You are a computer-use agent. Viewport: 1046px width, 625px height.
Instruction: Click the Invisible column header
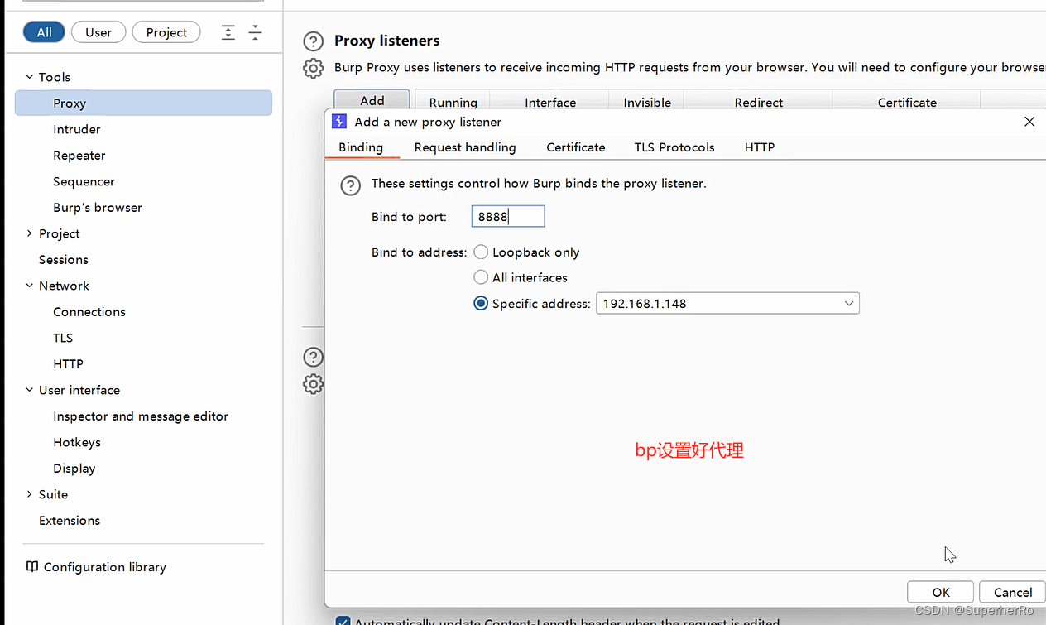647,102
